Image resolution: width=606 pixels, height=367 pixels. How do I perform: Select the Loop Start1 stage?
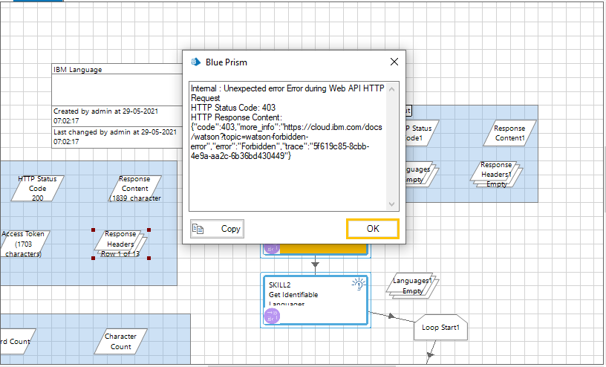click(x=440, y=327)
